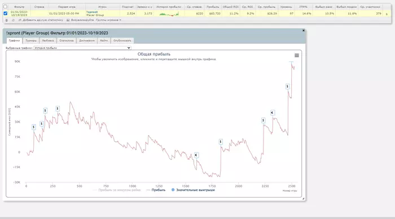The image size is (395, 219).
Task: Click the Визуализируйте chart icon
Action: click(x=68, y=20)
